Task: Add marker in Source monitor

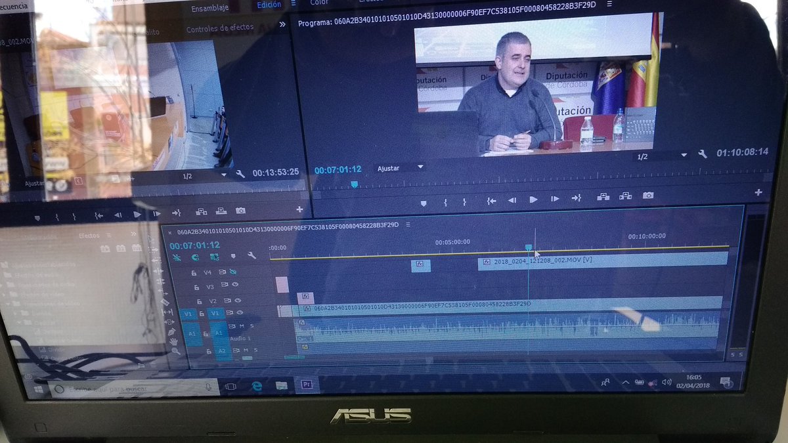Action: tap(37, 218)
